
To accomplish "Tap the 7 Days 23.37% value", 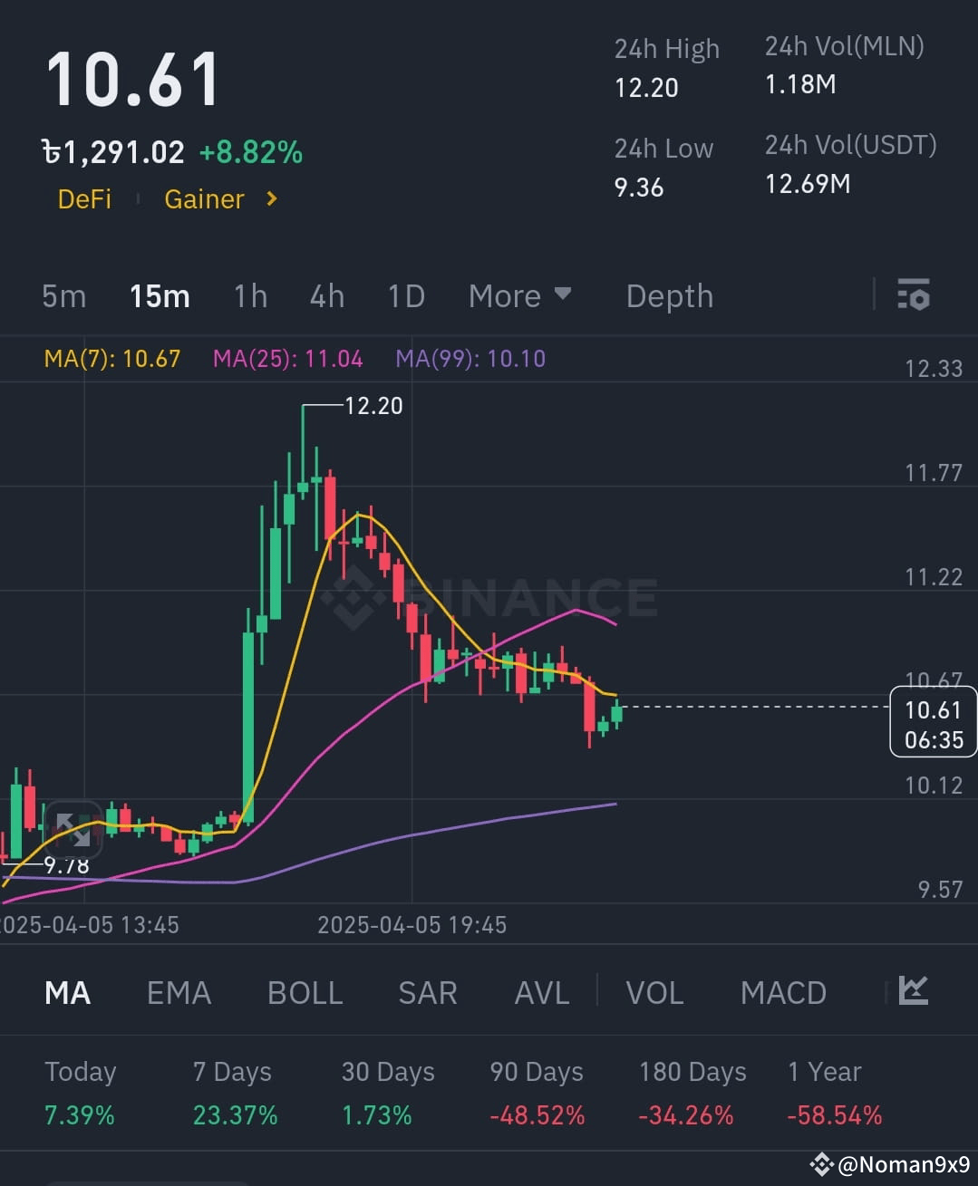I will pyautogui.click(x=236, y=1115).
